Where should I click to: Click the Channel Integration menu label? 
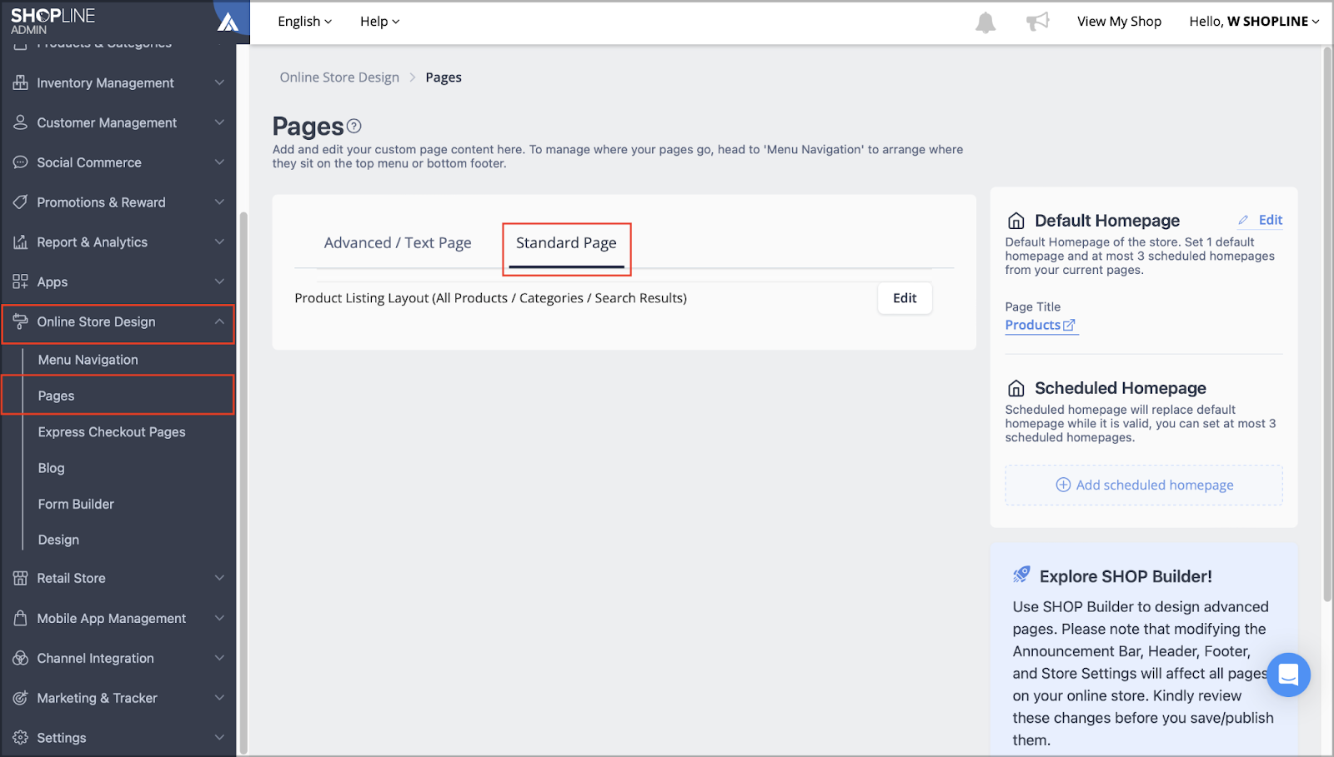coord(95,658)
